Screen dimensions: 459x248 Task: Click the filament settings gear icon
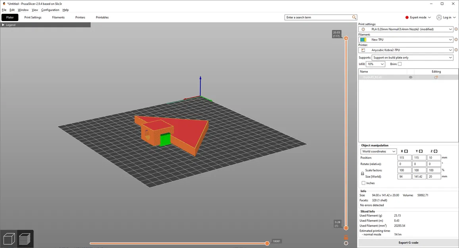(456, 39)
